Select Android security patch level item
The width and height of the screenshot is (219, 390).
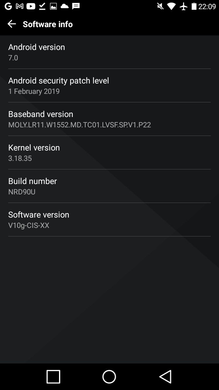tap(109, 86)
